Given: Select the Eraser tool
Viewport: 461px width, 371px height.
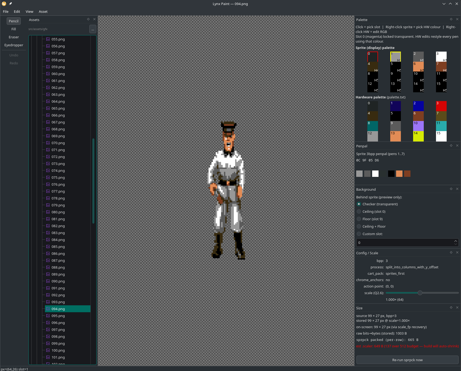Looking at the screenshot, I should (14, 37).
